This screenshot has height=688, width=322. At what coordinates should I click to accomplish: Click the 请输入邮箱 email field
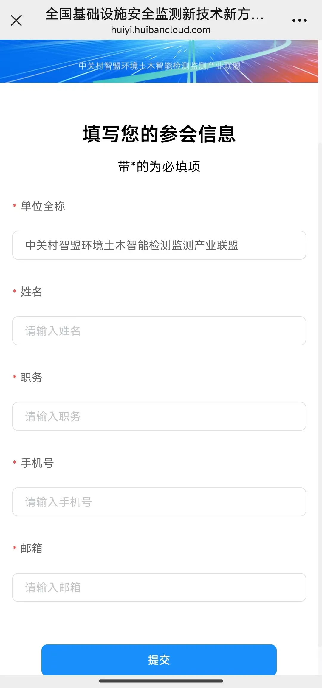[x=159, y=587]
